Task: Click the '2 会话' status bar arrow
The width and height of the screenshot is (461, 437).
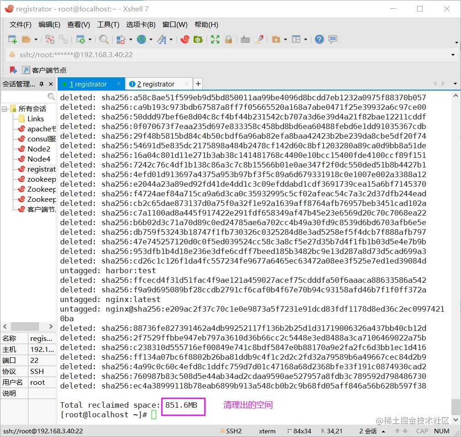Action: click(384, 432)
